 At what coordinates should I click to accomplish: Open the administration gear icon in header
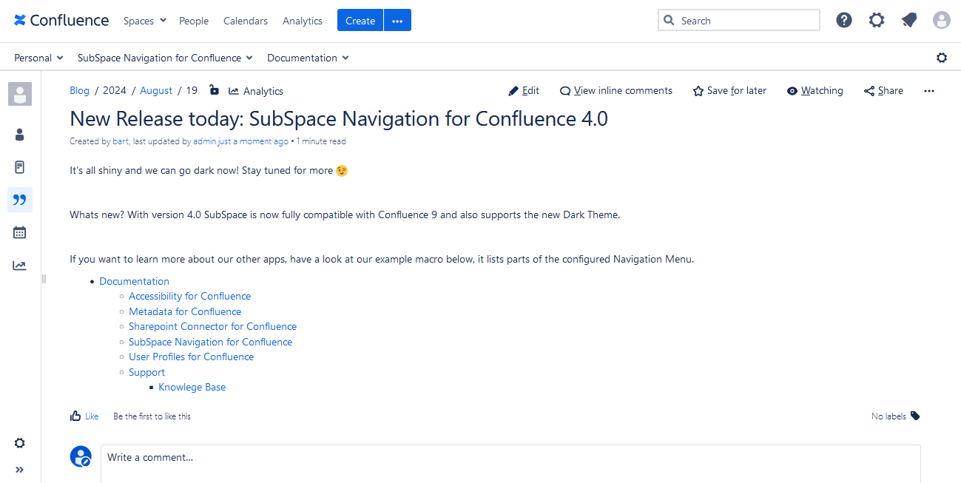coord(877,20)
